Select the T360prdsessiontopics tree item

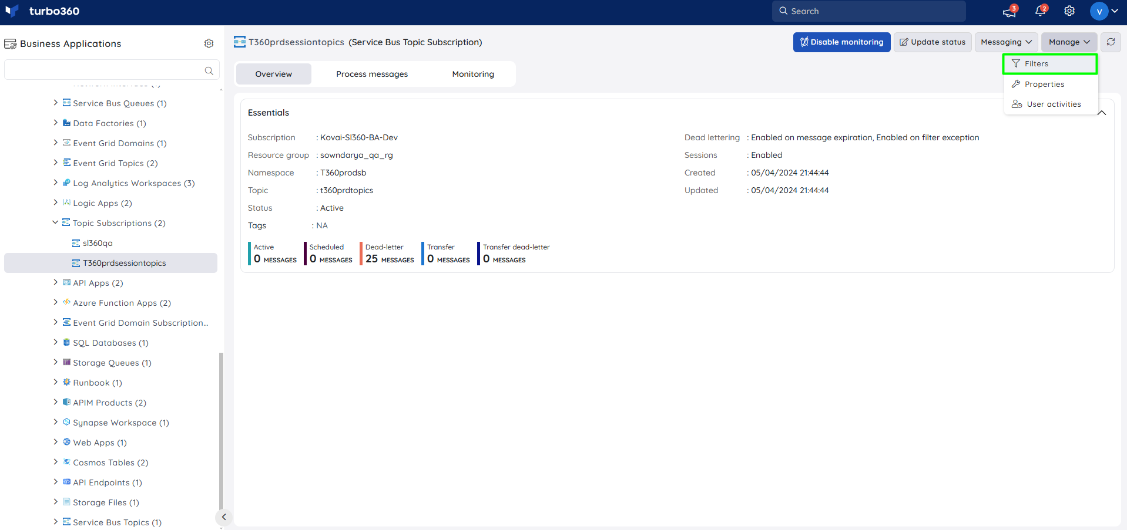(x=110, y=263)
